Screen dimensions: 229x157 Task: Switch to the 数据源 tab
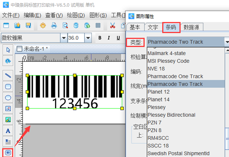tap(191, 27)
